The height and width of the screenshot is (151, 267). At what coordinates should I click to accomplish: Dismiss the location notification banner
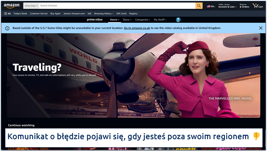tap(260, 28)
